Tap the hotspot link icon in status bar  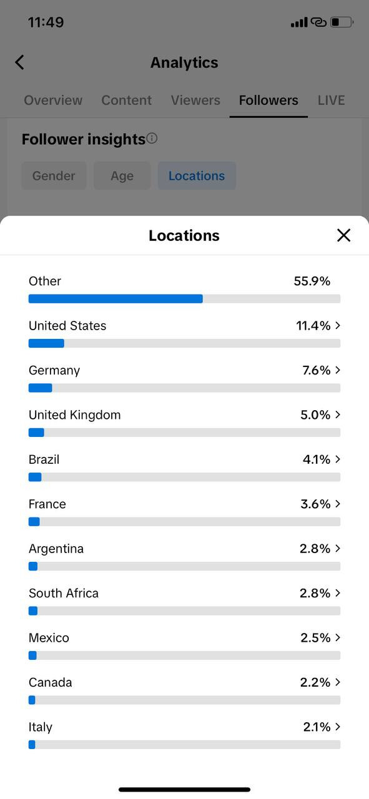(x=318, y=22)
